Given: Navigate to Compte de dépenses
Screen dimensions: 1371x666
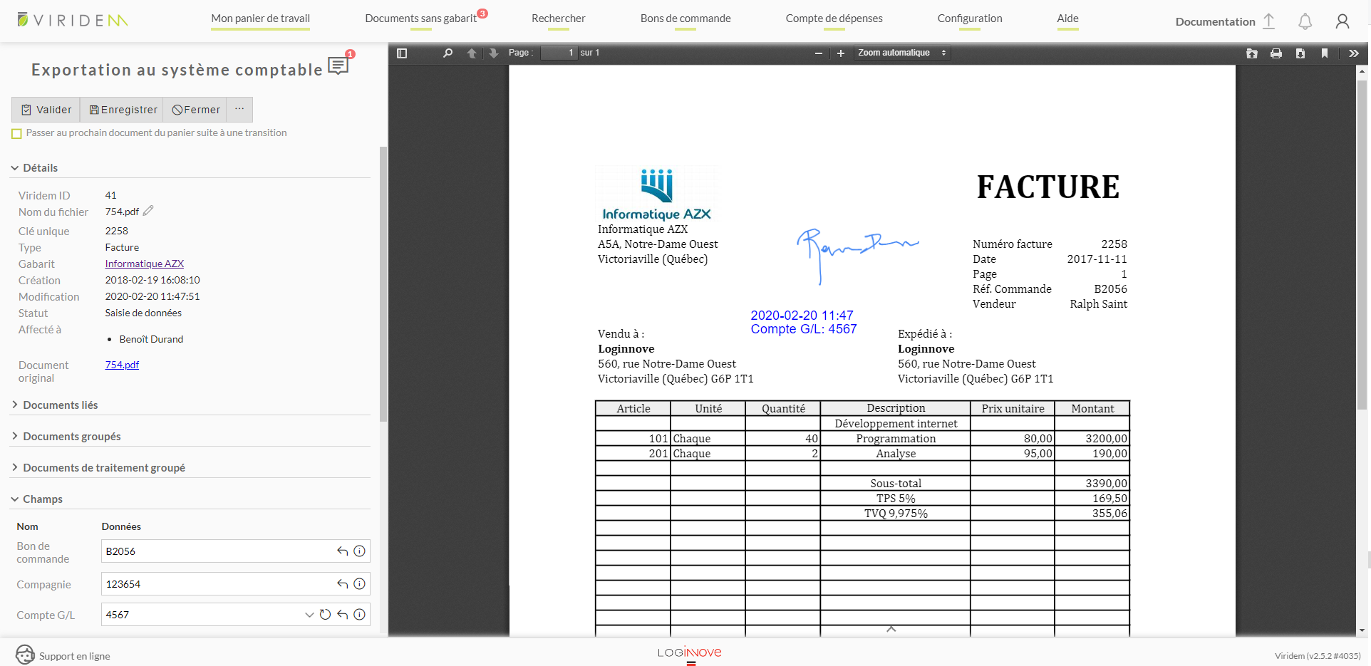Looking at the screenshot, I should pyautogui.click(x=834, y=19).
